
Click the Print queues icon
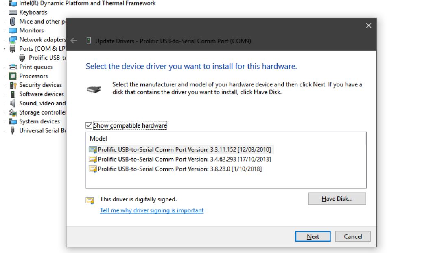13,67
